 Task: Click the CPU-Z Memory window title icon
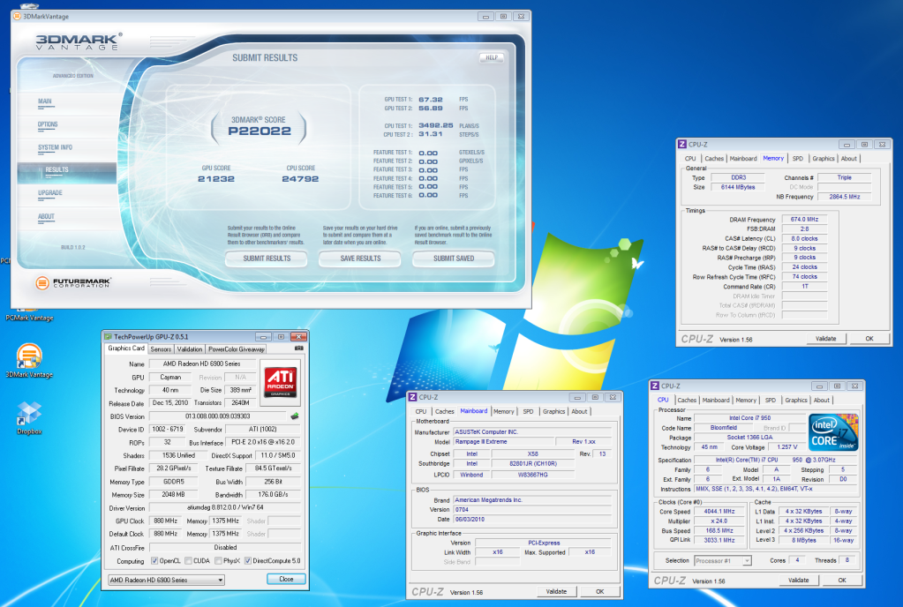(x=681, y=145)
